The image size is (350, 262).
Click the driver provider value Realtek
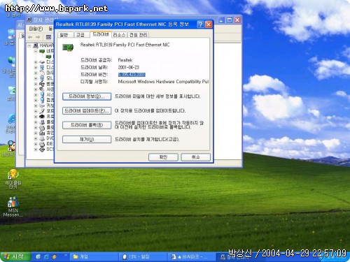point(125,60)
